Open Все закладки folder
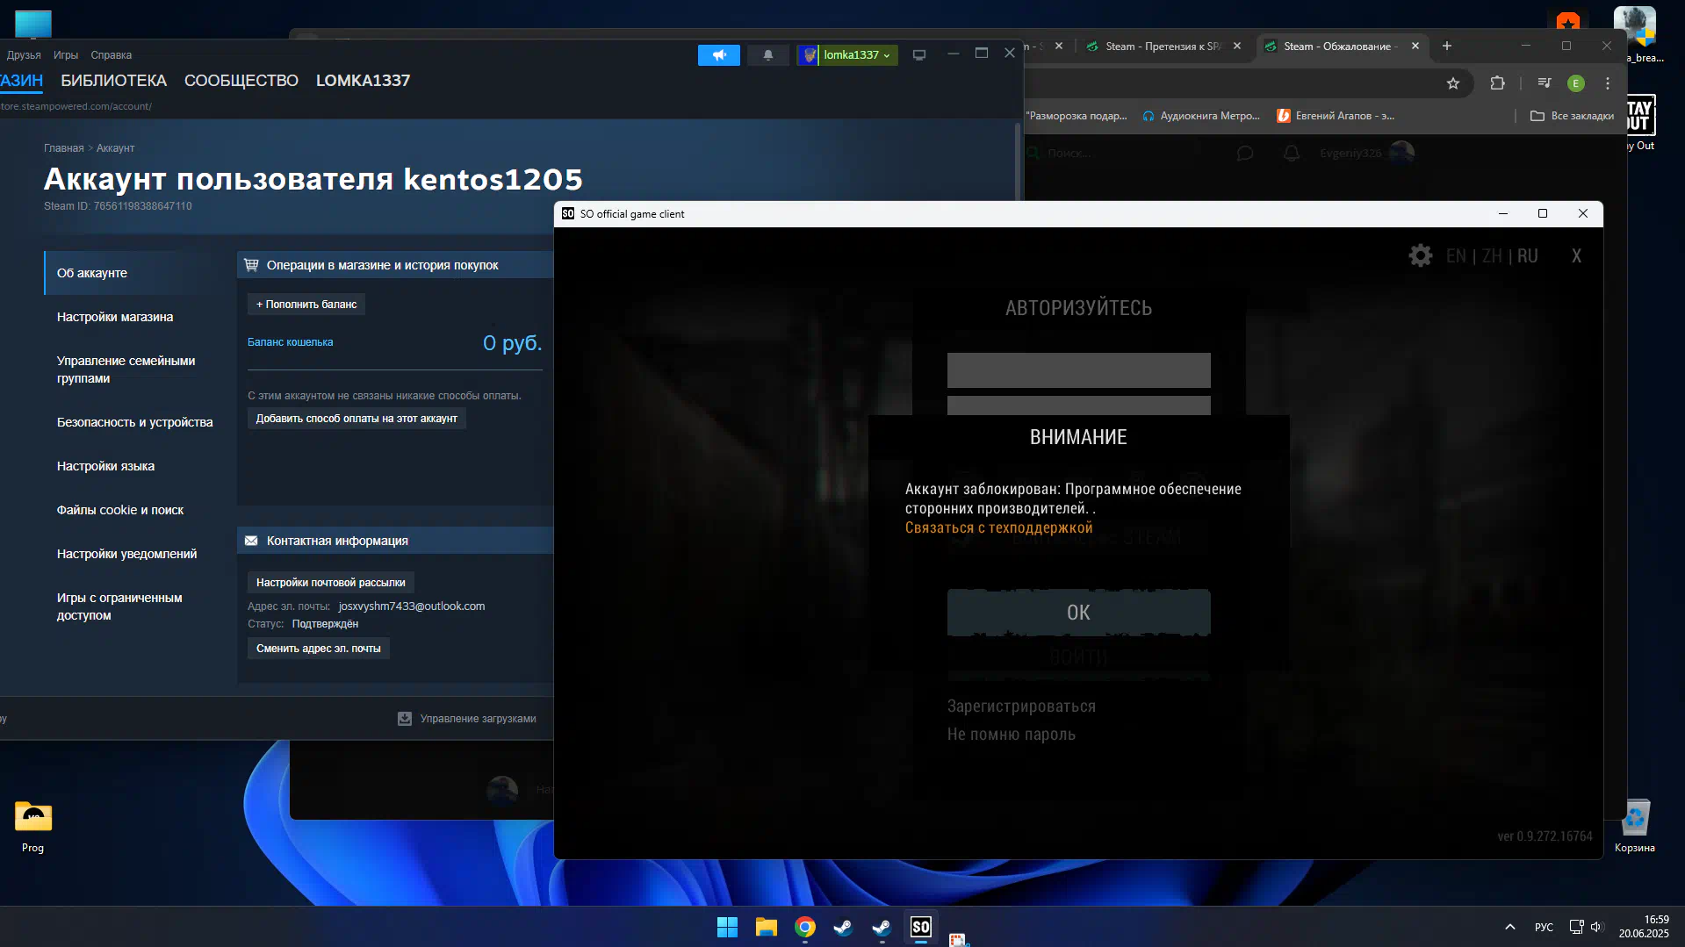1685x947 pixels. click(1572, 116)
